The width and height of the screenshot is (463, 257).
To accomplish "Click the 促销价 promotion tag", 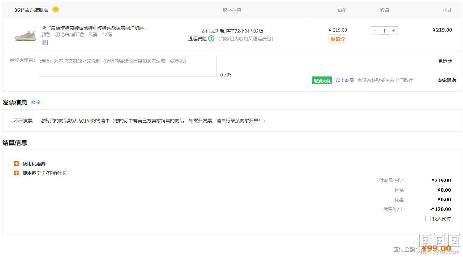I will pyautogui.click(x=337, y=39).
